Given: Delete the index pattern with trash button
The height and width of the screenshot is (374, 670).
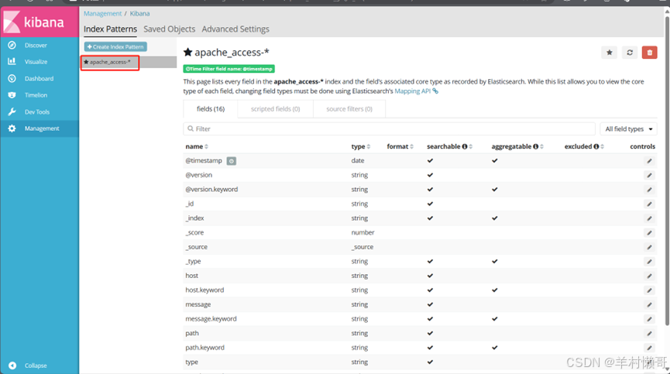Looking at the screenshot, I should 650,52.
